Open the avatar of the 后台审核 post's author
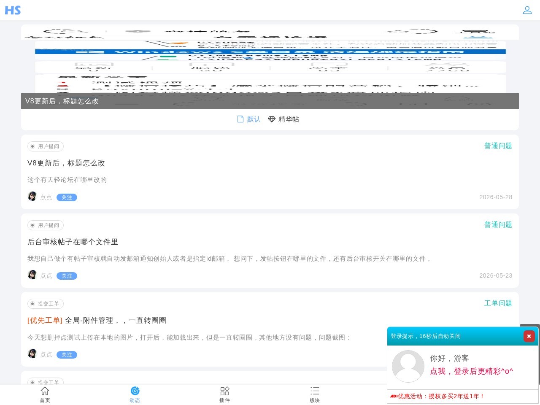This screenshot has height=405, width=540. 32,275
